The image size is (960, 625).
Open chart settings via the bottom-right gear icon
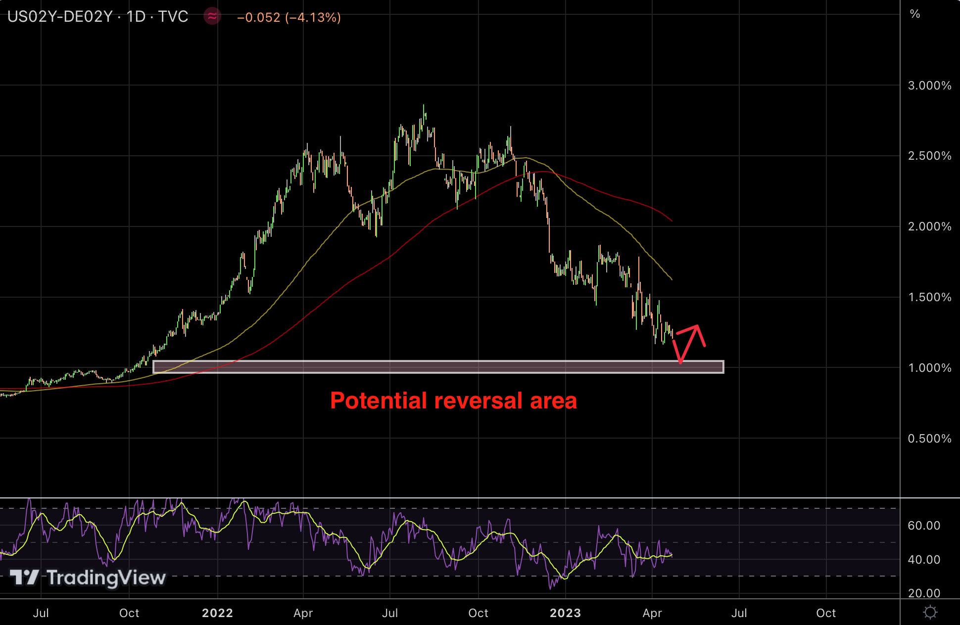930,613
